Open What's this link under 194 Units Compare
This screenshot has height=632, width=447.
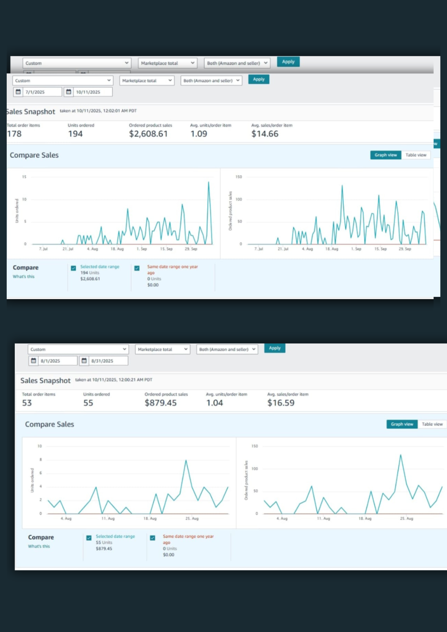click(24, 276)
